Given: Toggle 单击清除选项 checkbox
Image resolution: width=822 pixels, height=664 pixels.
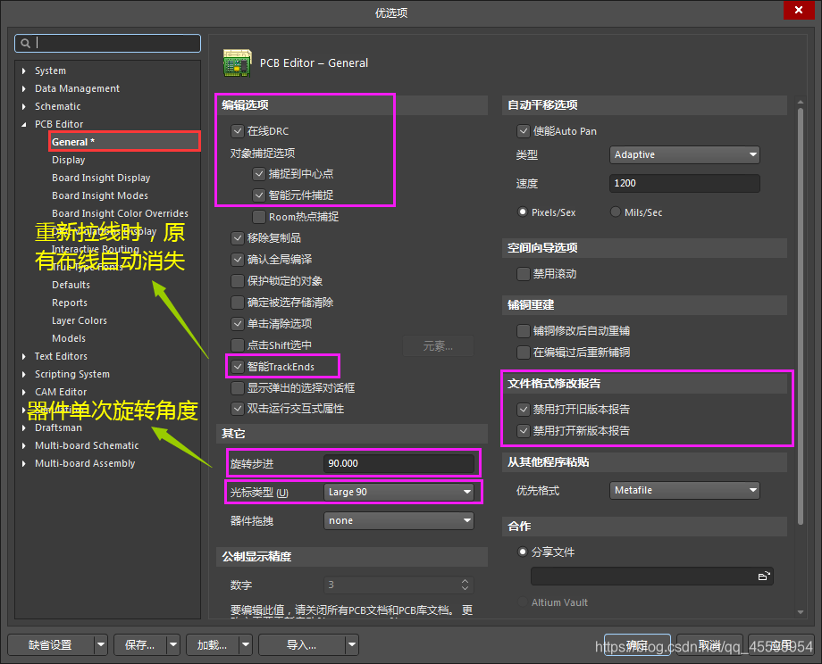Looking at the screenshot, I should [238, 324].
